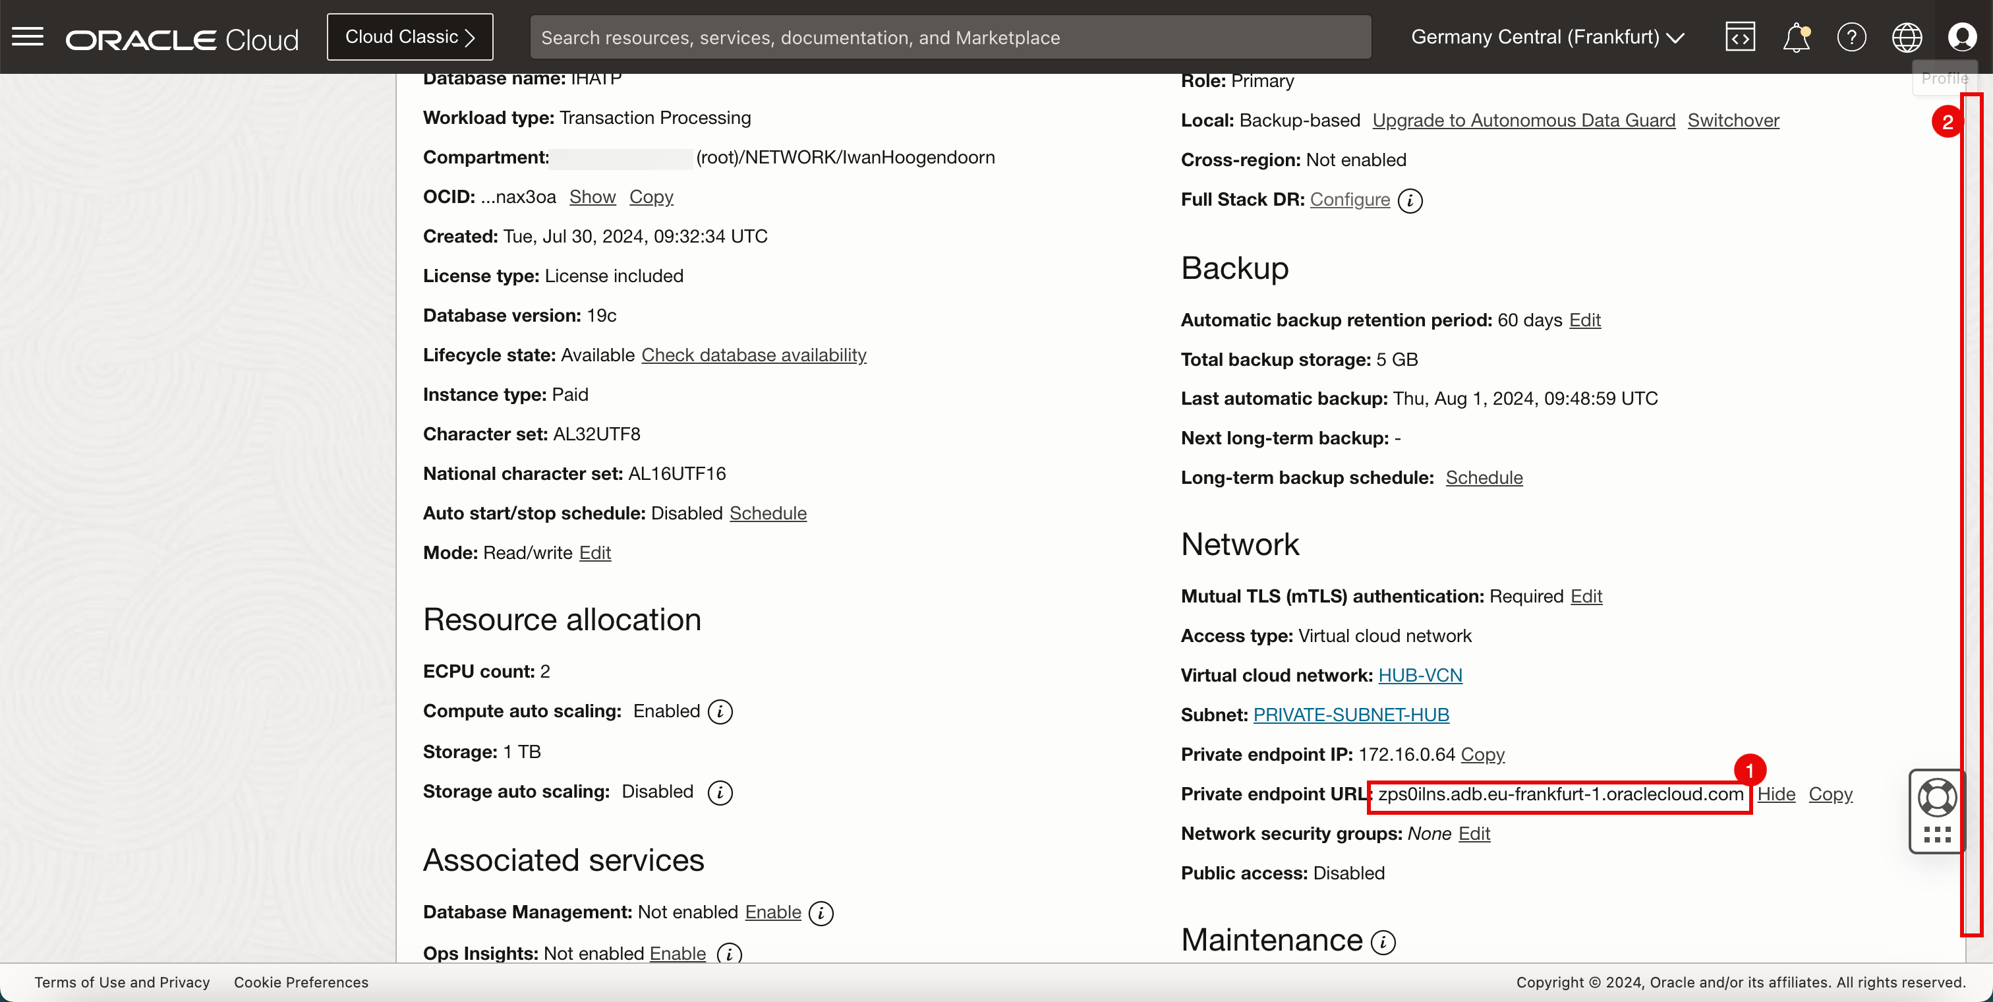This screenshot has height=1002, width=1993.
Task: Click info icon next to Compute auto scaling
Action: 720,712
